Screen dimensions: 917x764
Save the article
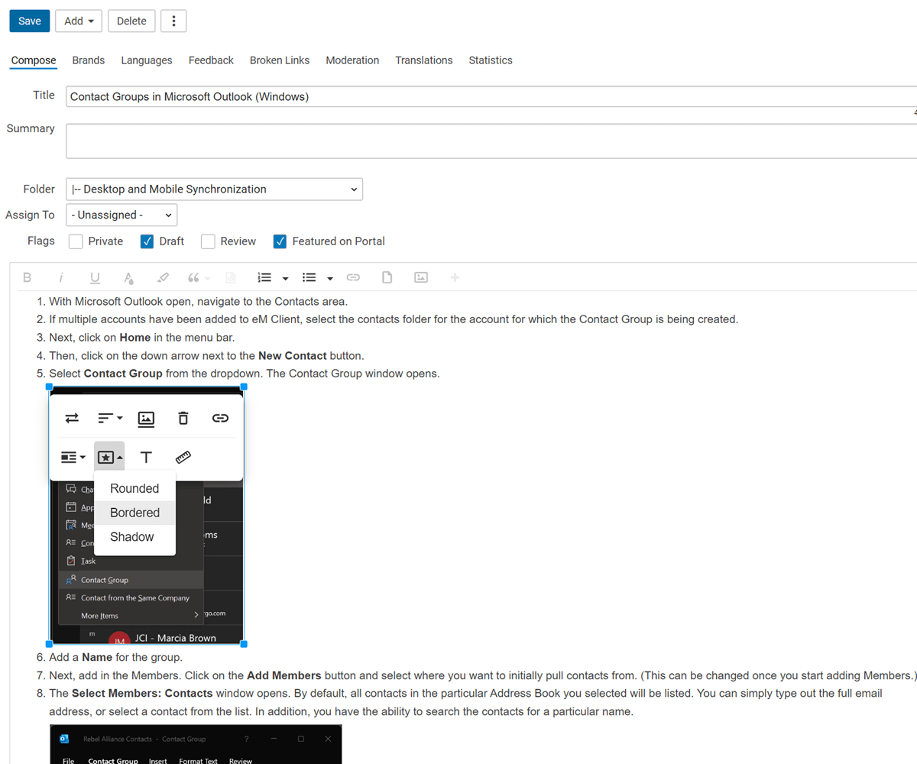30,21
